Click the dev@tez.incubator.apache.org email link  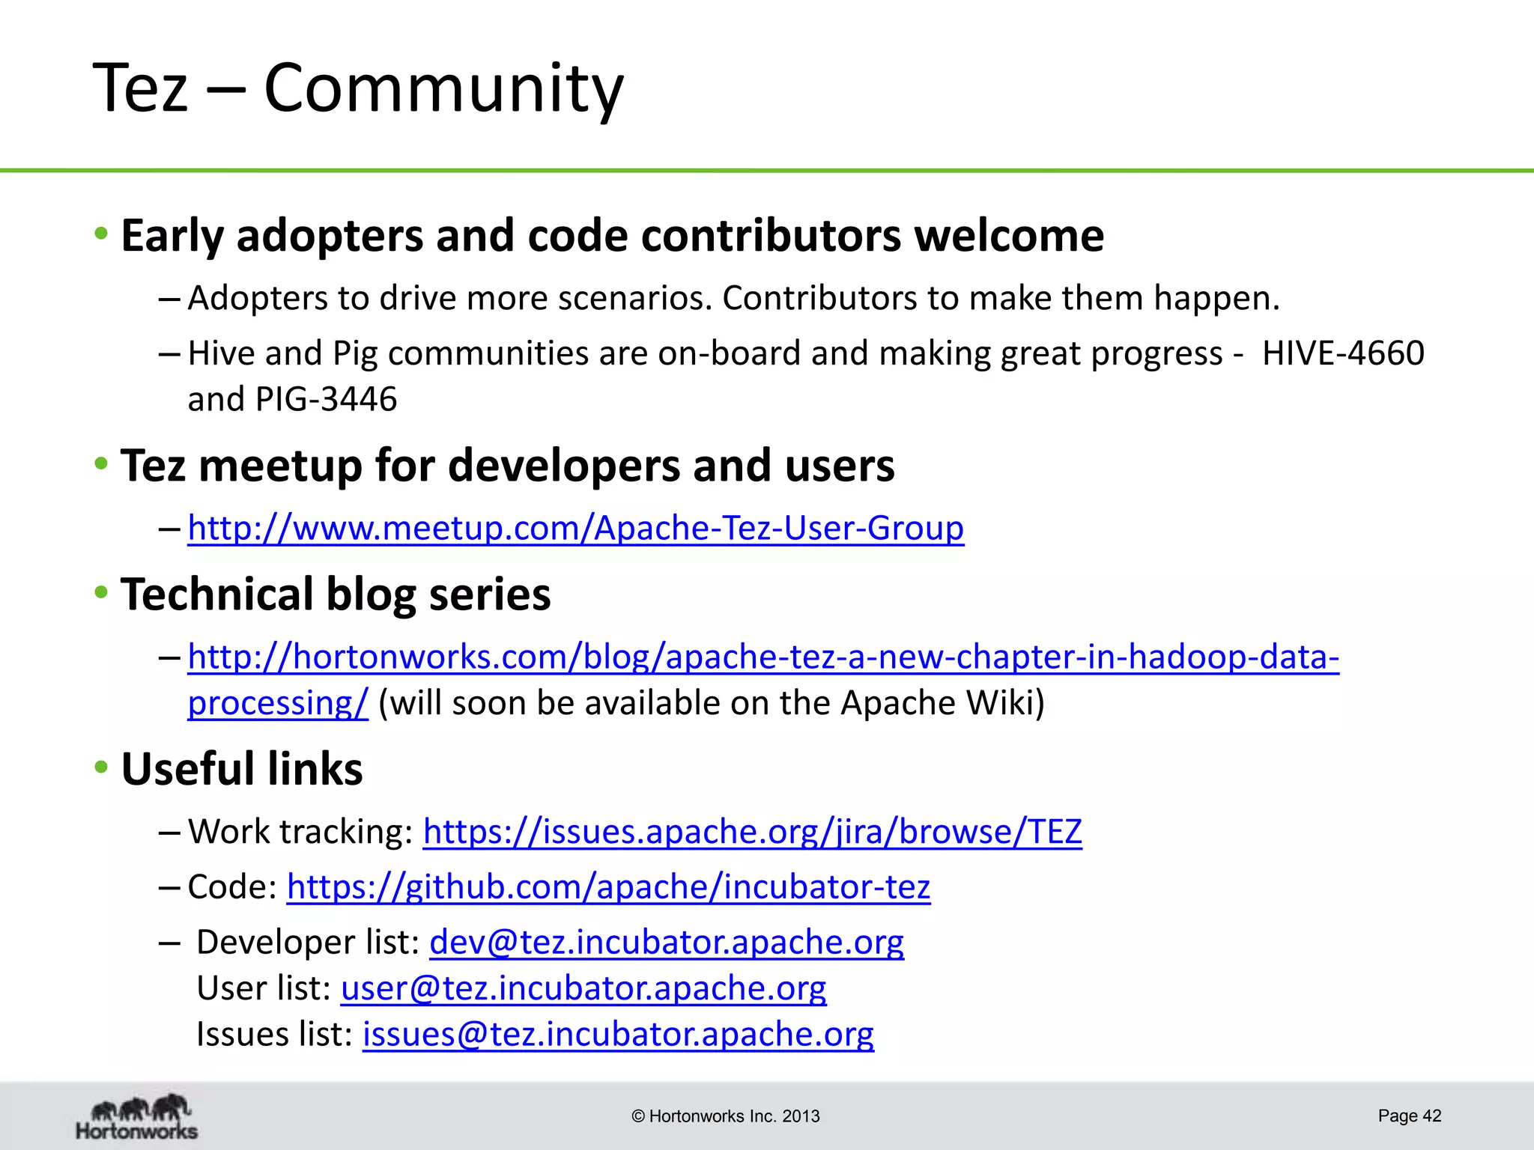coord(667,943)
